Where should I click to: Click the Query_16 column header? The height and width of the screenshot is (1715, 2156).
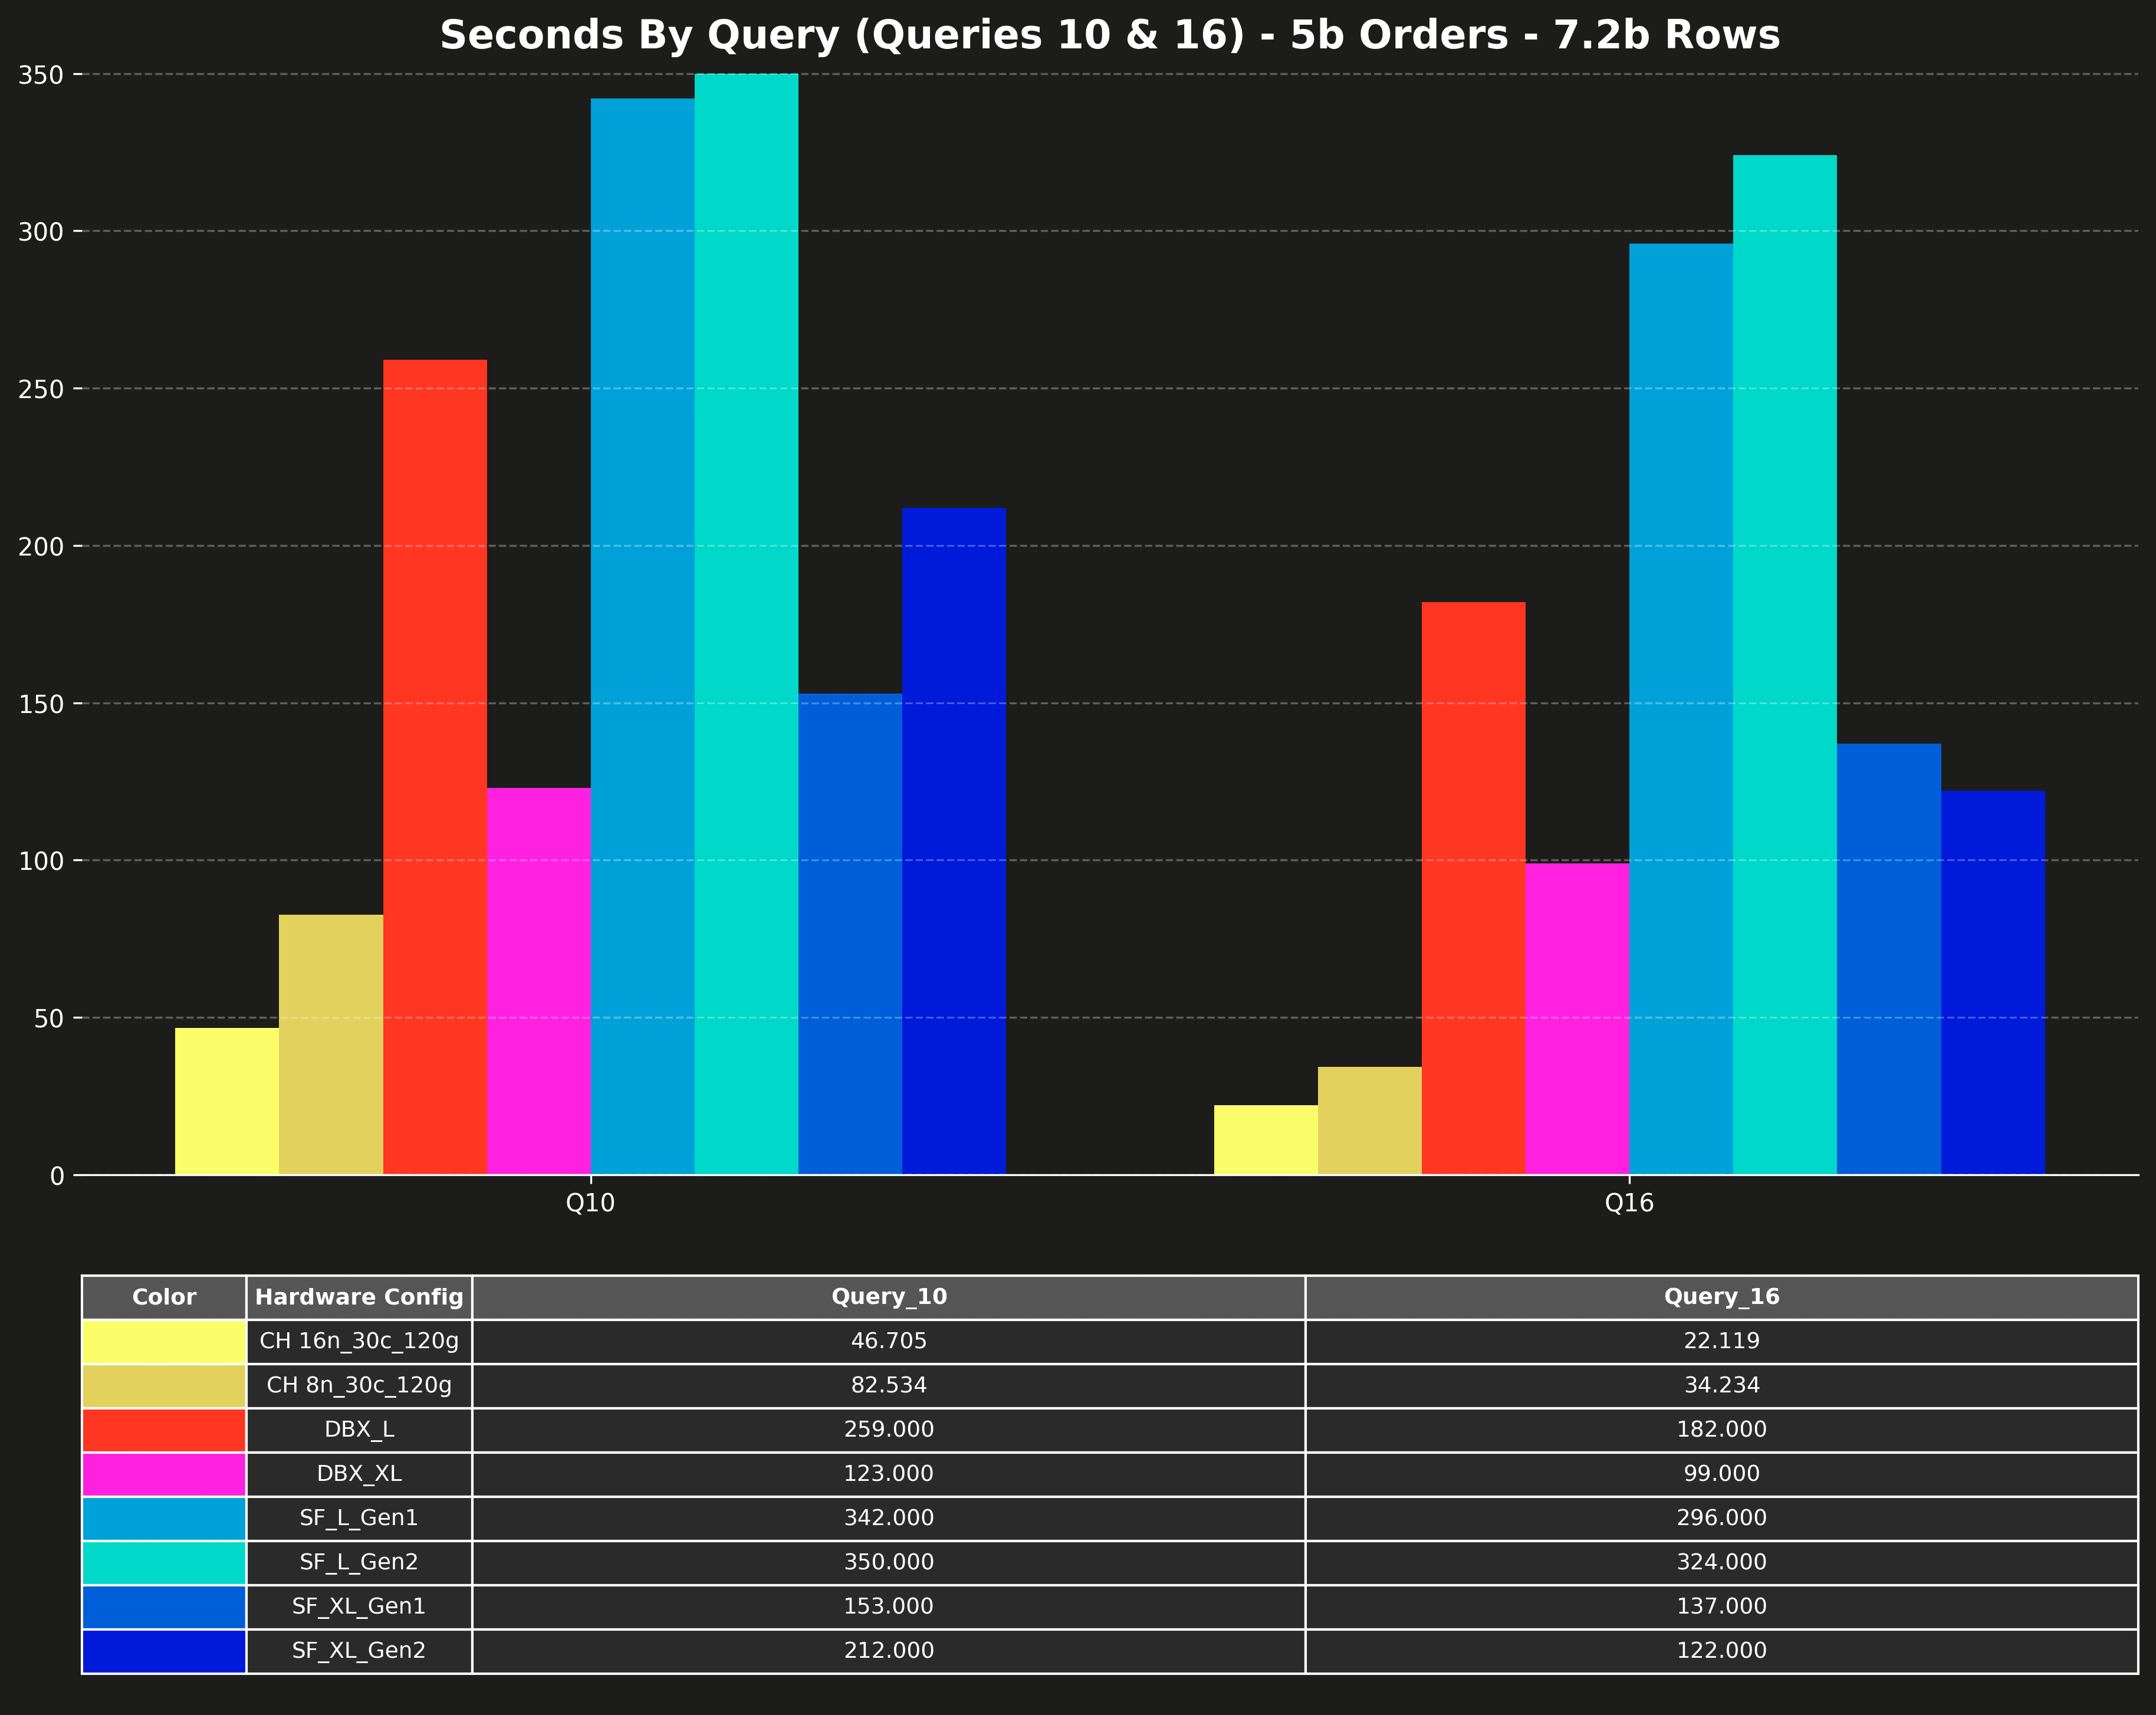(x=1721, y=1297)
